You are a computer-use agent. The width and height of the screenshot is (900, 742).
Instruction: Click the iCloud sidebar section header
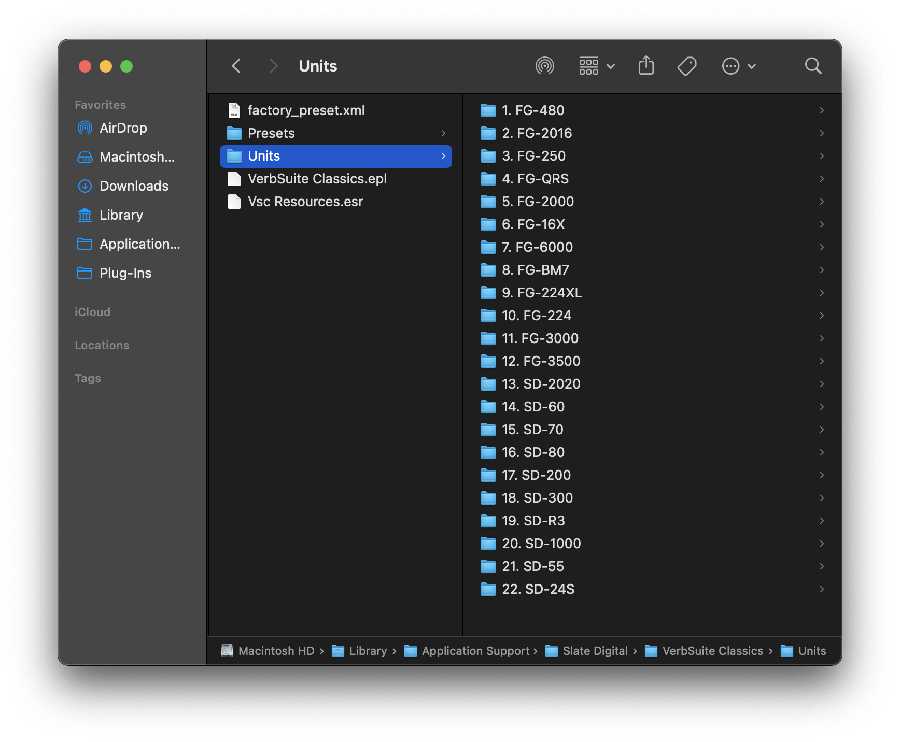click(x=92, y=312)
